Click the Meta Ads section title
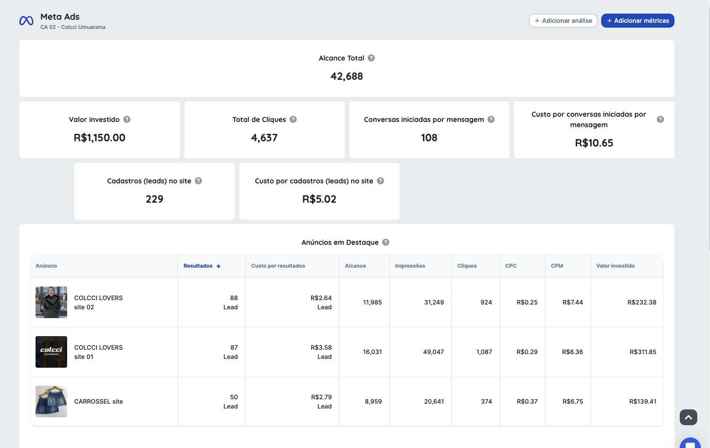Viewport: 710px width, 448px height. [60, 17]
